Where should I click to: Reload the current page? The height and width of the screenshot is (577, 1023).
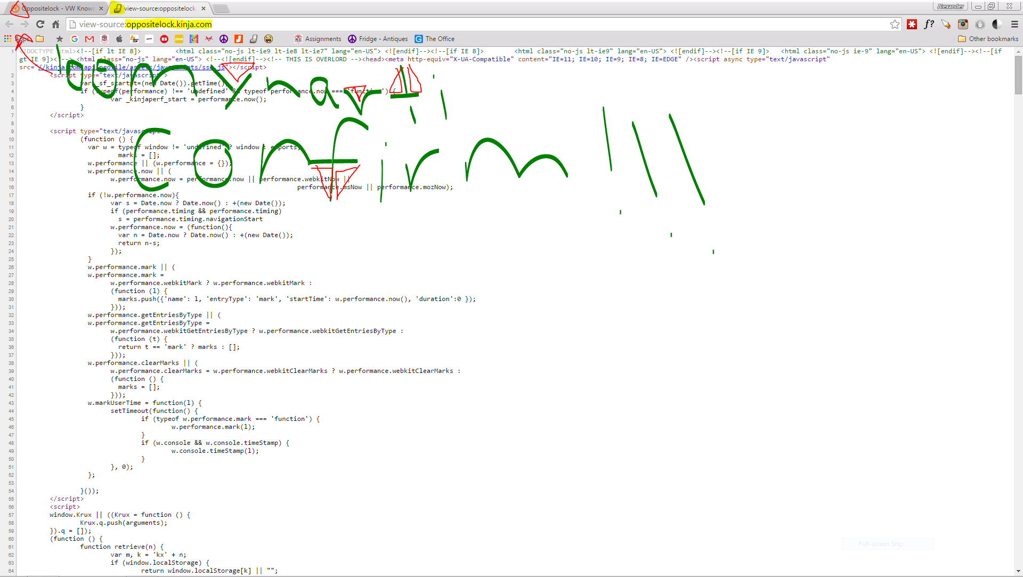point(40,25)
